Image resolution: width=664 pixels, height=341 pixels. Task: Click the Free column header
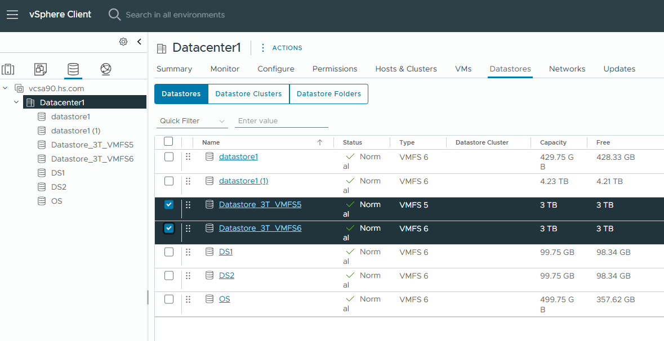point(603,142)
